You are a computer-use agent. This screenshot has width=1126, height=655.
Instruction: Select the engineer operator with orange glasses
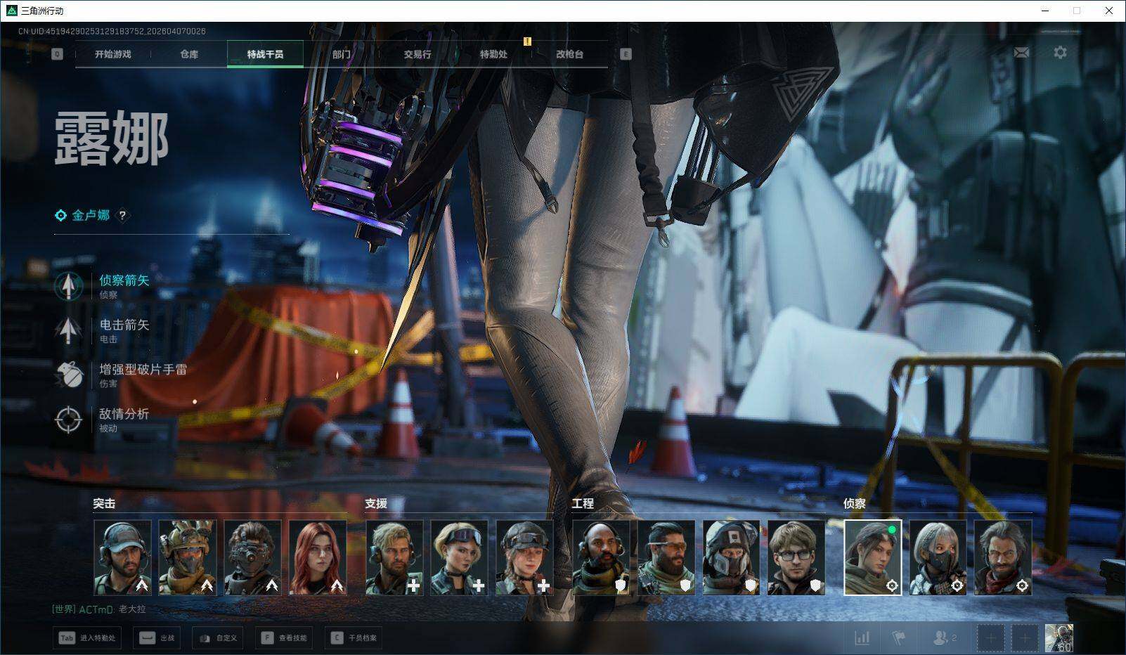point(666,557)
